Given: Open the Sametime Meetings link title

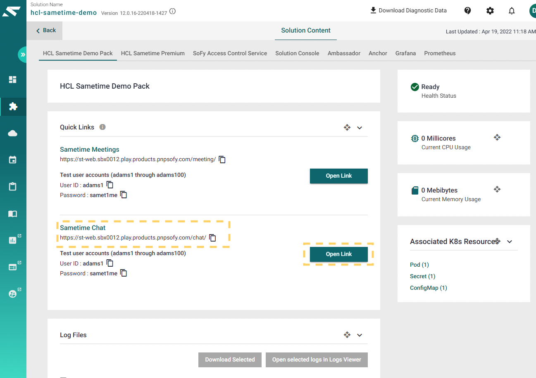Looking at the screenshot, I should point(90,149).
